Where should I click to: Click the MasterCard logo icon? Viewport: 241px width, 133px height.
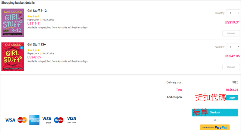tap(22, 120)
